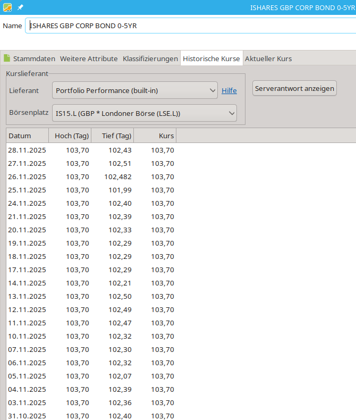Screen dimensions: 356x420
Task: Click the Hilfe link
Action: [229, 90]
